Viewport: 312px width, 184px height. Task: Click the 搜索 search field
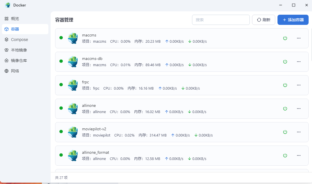[x=221, y=20]
